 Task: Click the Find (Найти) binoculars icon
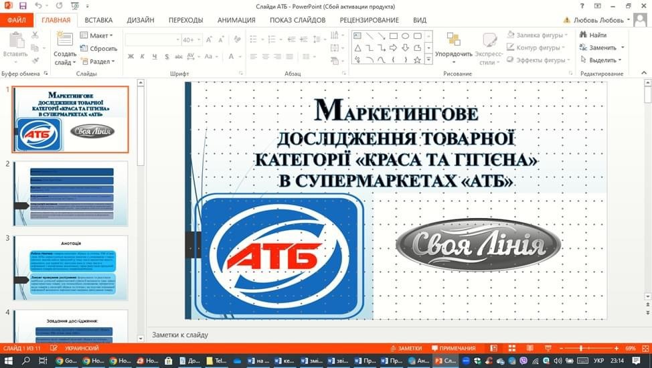tap(583, 35)
